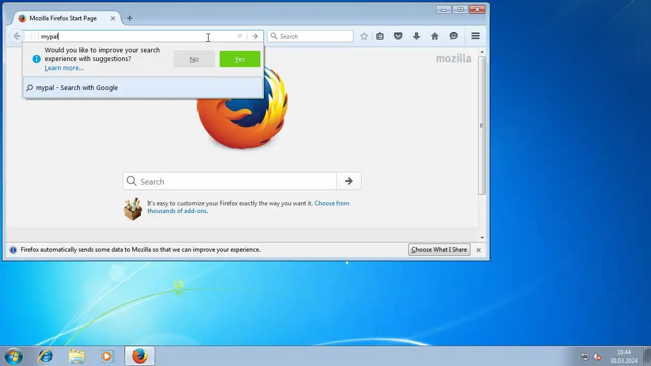
Task: Click the Go arrow in the address bar
Action: click(255, 37)
